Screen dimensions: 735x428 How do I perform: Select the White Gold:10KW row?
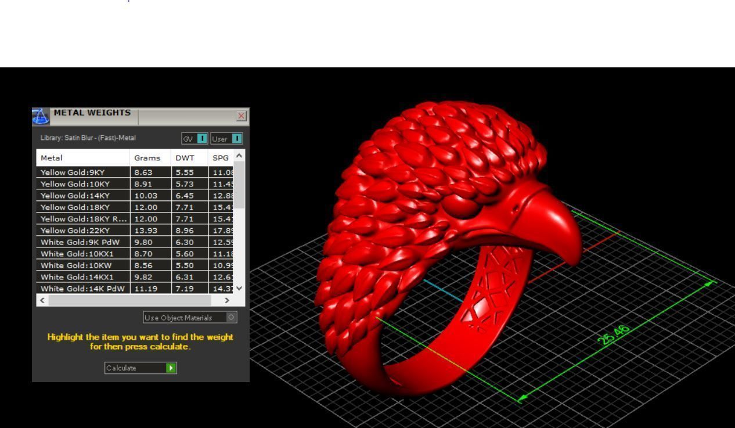[135, 265]
